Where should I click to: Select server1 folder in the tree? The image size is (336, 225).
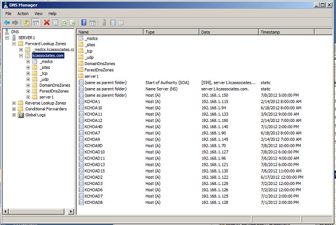click(x=46, y=97)
